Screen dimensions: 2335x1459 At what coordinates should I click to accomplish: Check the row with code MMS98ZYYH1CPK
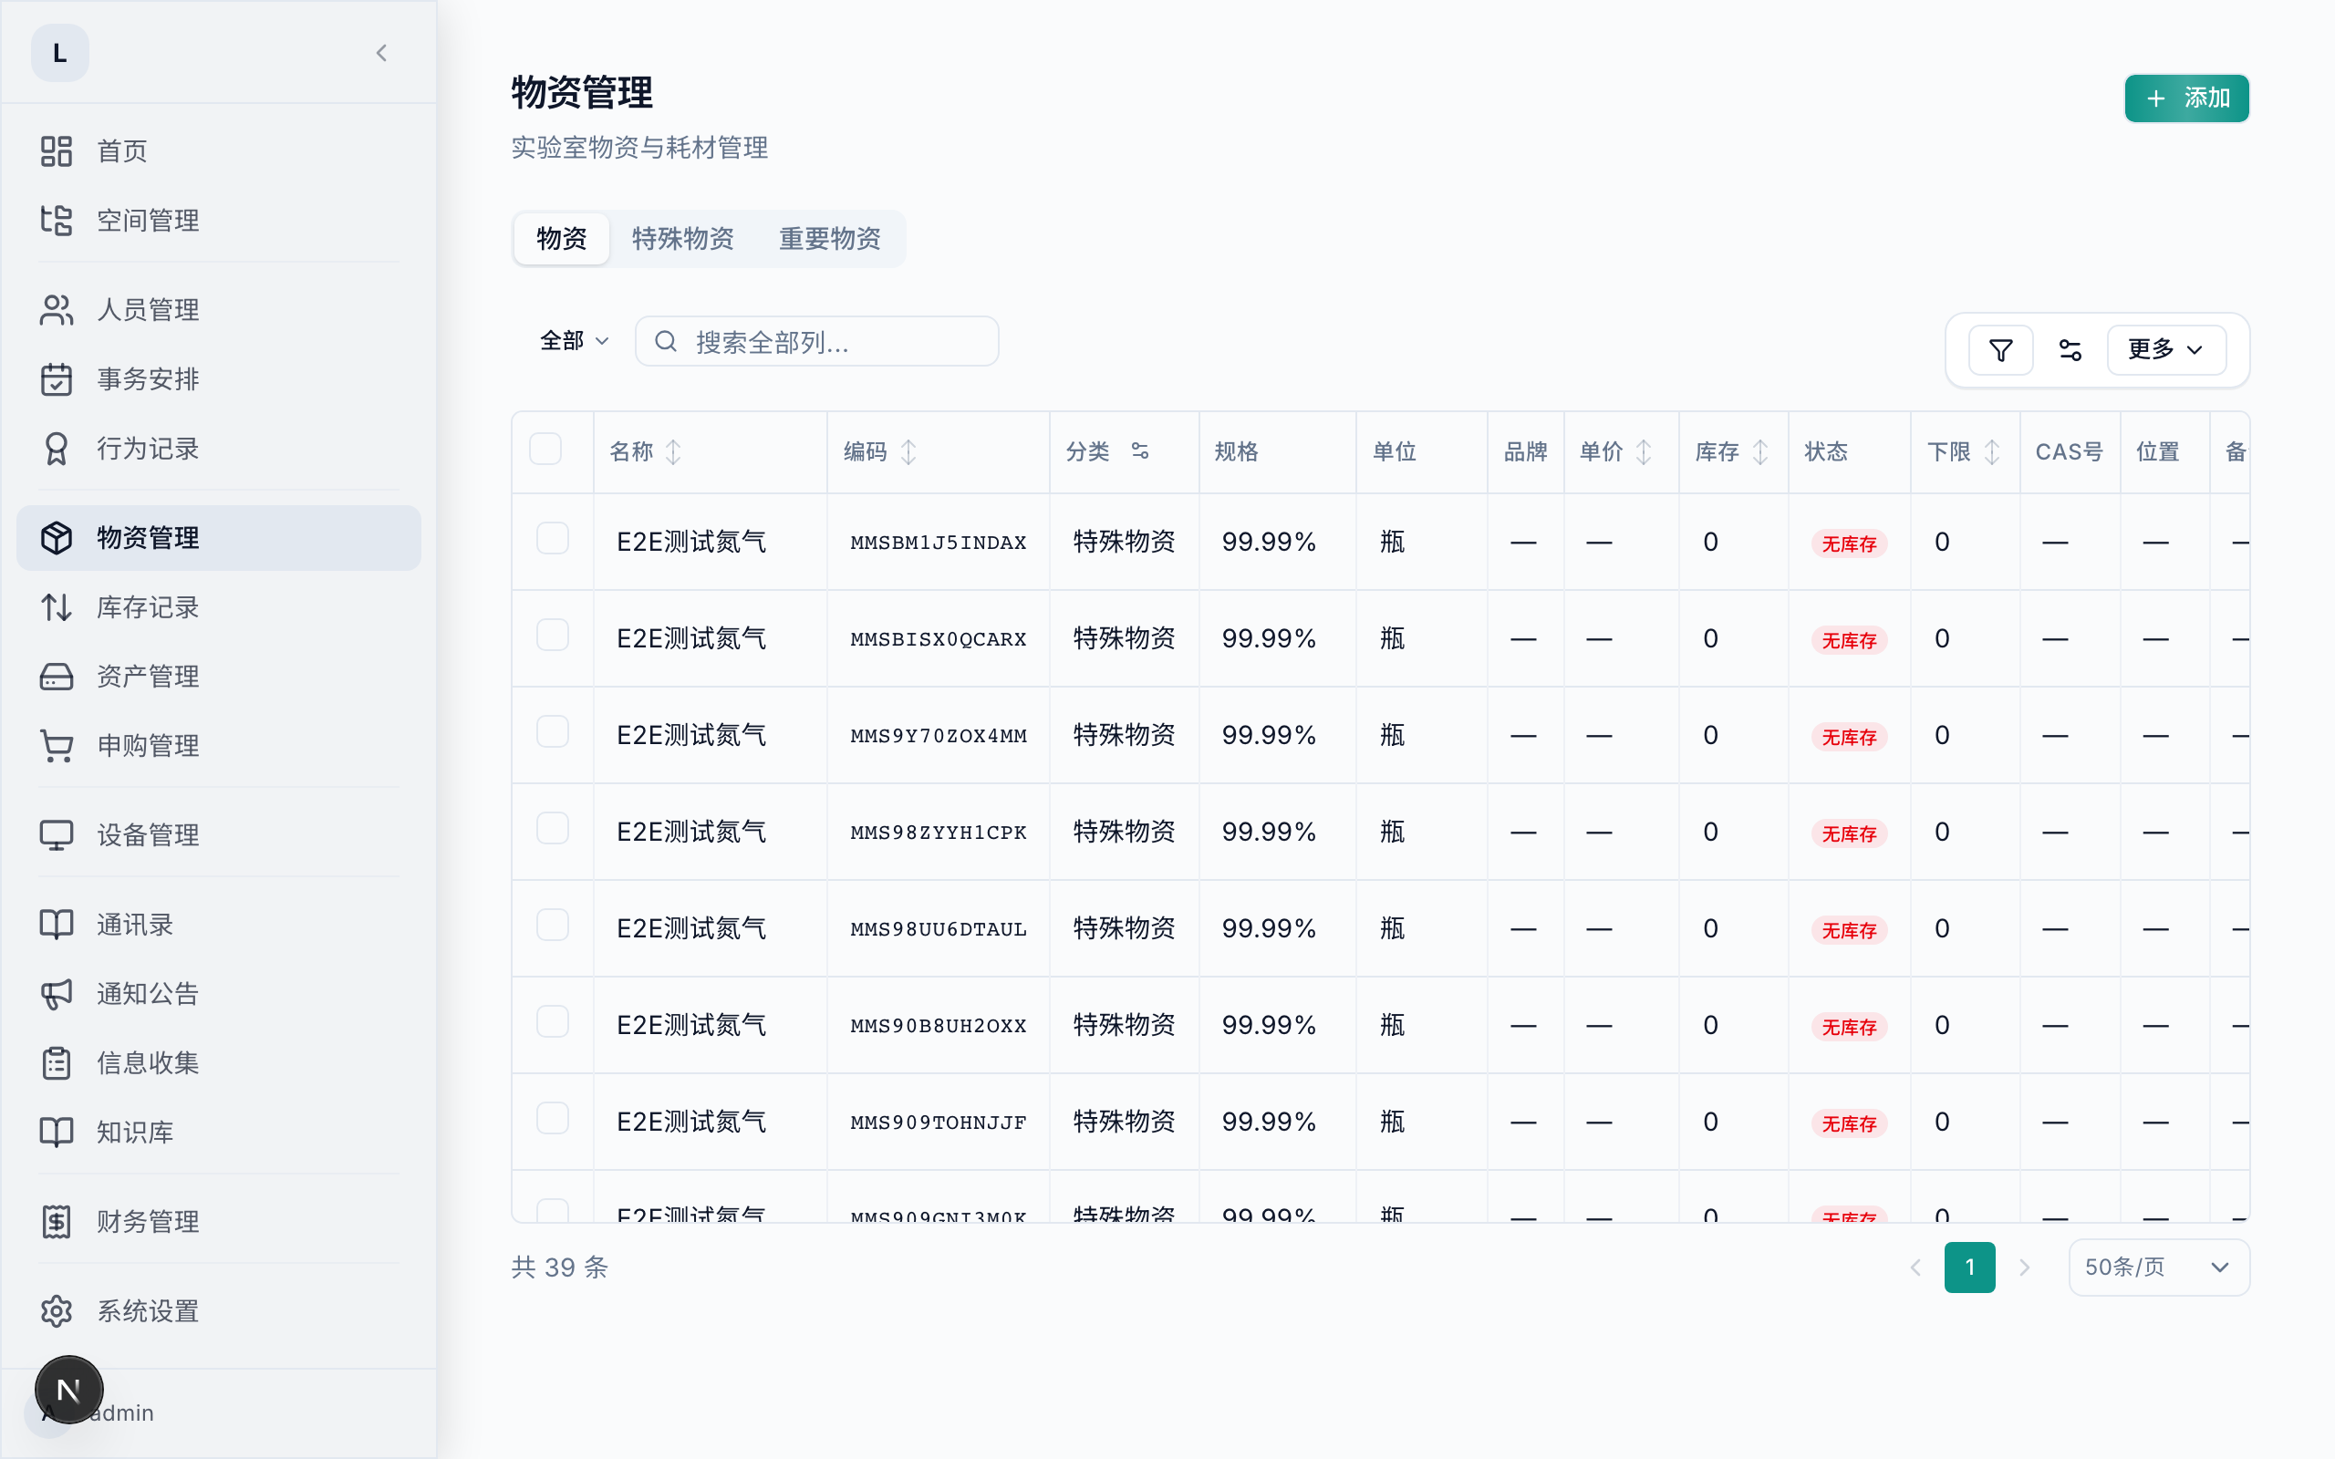tap(553, 828)
